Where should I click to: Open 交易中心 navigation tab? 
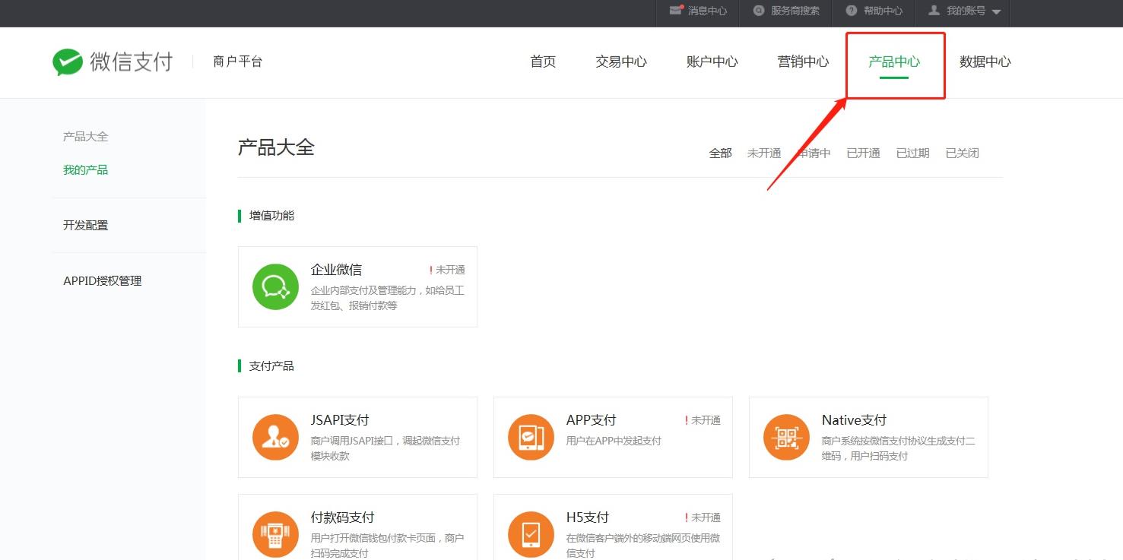[x=621, y=62]
